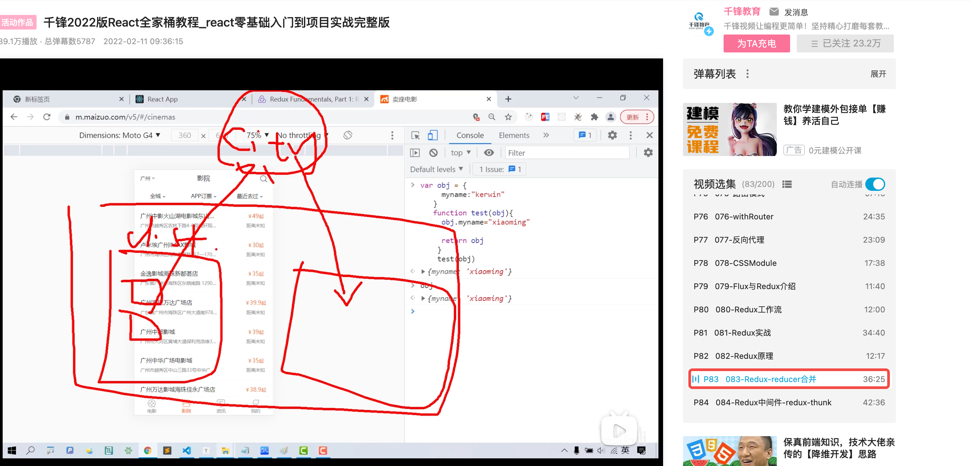Click the danmaku list three-dot menu
The image size is (971, 466).
(x=748, y=74)
